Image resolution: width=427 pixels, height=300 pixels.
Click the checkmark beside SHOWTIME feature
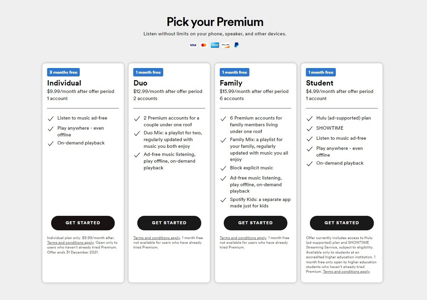[310, 129]
